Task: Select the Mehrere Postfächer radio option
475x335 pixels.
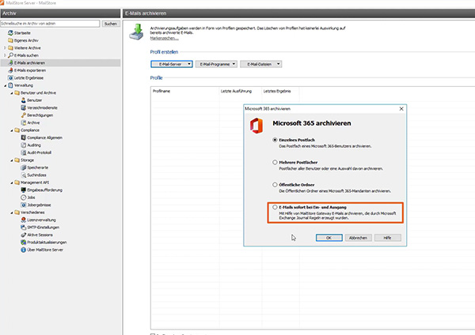Action: (275, 162)
